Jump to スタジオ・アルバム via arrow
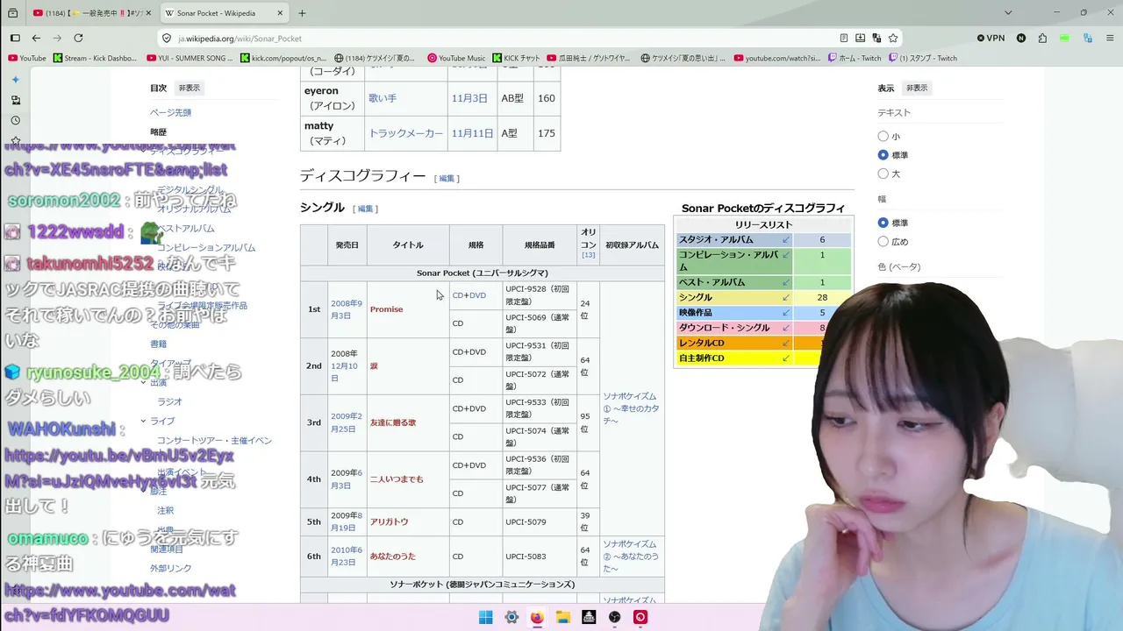1123x631 pixels. tap(786, 239)
